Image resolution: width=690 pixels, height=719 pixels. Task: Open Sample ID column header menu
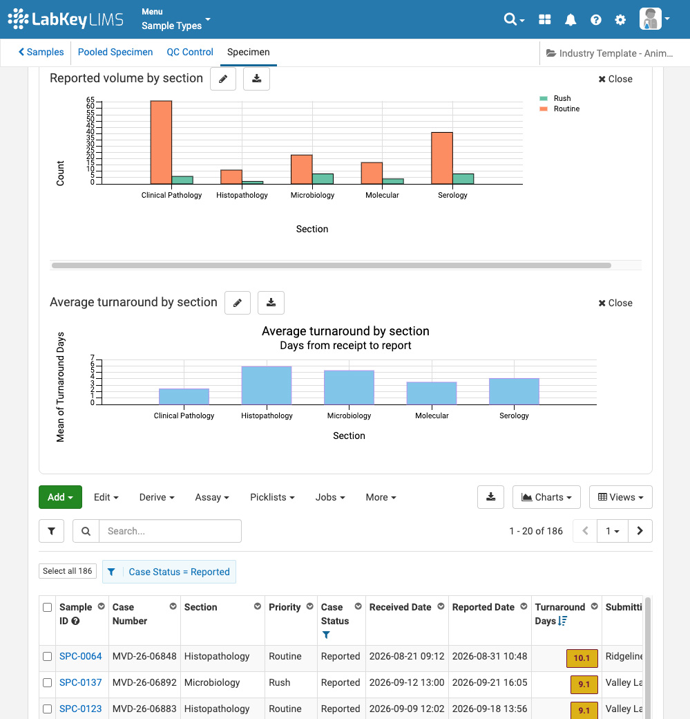(x=102, y=606)
